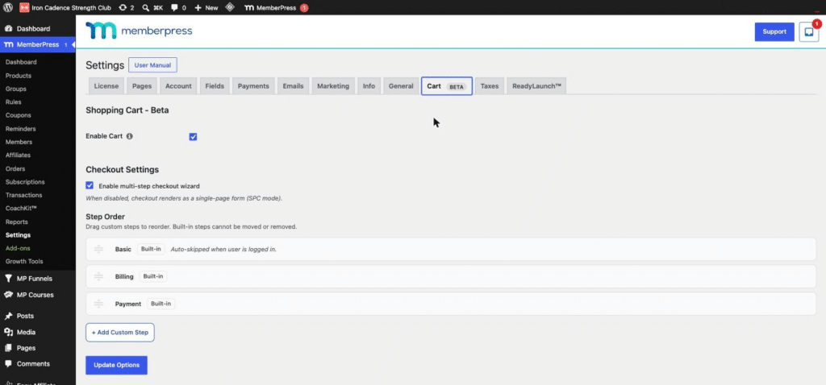This screenshot has height=385, width=826.
Task: Open Iron Cadence Strength Club site icon
Action: tap(23, 8)
